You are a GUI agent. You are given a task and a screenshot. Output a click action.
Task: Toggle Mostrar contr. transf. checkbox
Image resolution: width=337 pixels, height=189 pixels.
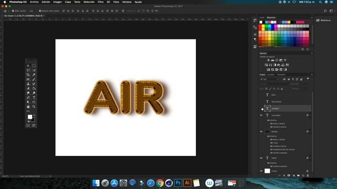pyautogui.click(x=40, y=10)
